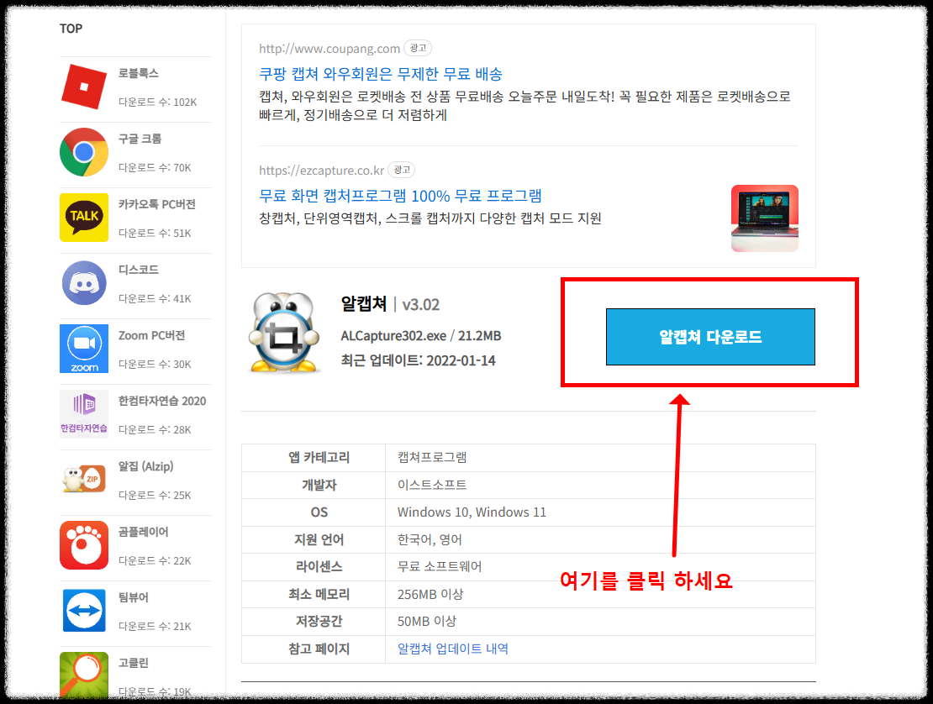The image size is (933, 704).
Task: Click the TOP sidebar heading
Action: coord(71,29)
